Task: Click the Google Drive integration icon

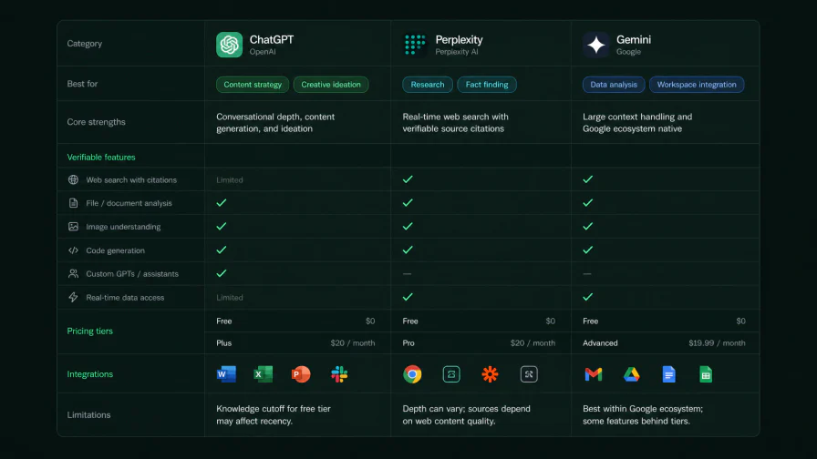Action: [632, 374]
